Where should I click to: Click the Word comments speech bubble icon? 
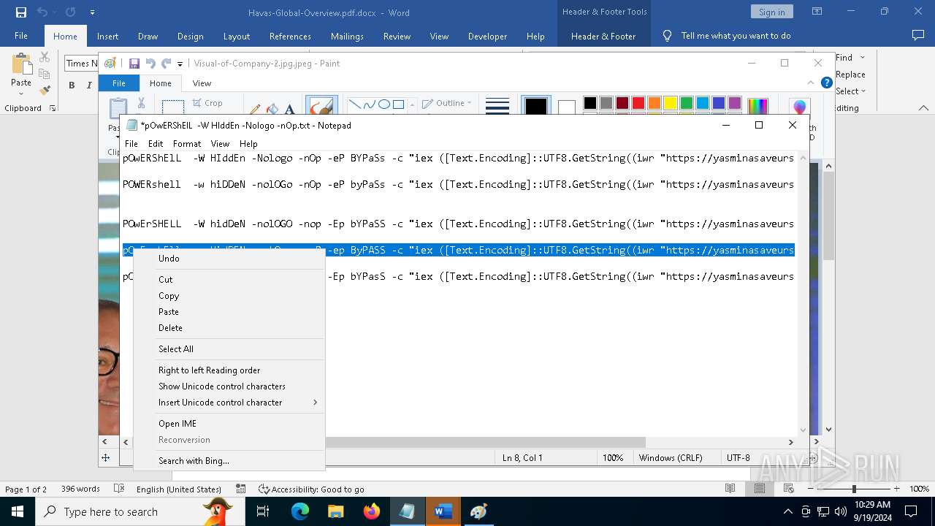(918, 35)
